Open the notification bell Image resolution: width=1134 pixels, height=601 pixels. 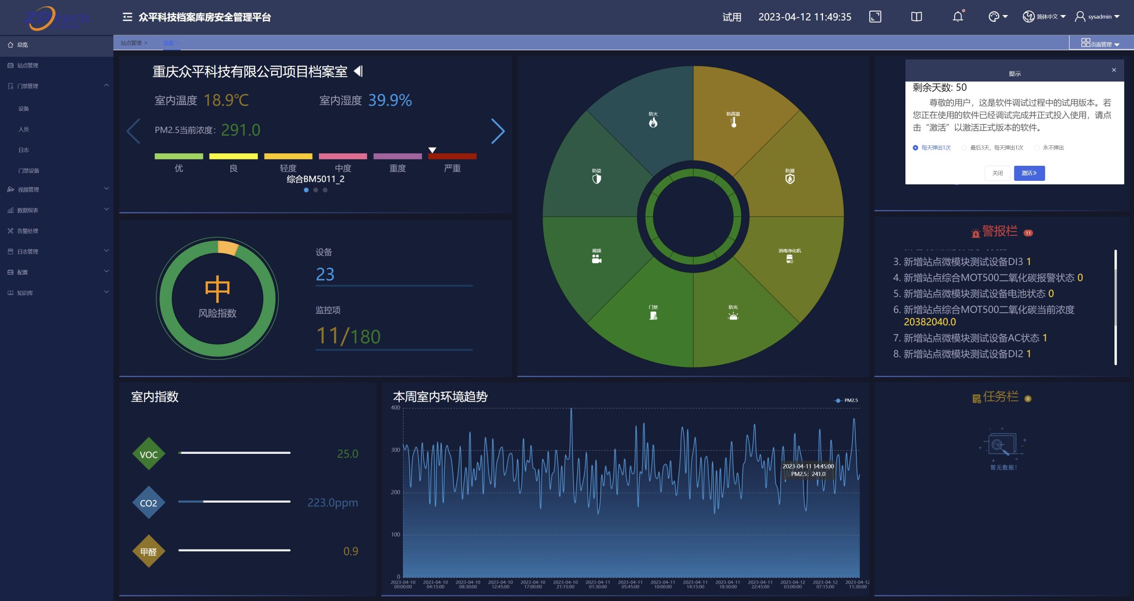[958, 17]
